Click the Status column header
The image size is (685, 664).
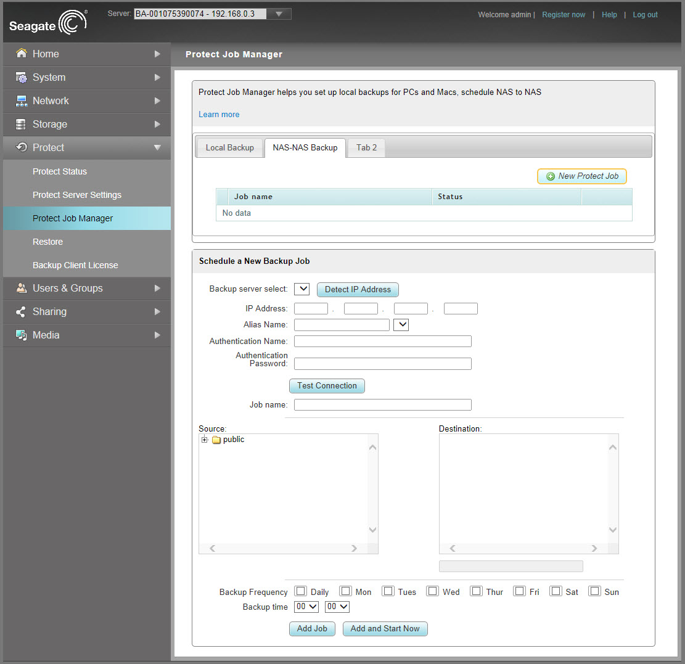click(x=507, y=197)
